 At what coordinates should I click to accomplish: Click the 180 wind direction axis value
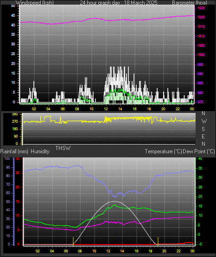click(x=15, y=129)
